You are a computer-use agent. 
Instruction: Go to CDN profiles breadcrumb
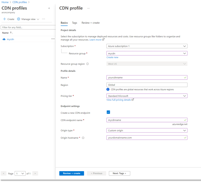pyautogui.click(x=20, y=2)
